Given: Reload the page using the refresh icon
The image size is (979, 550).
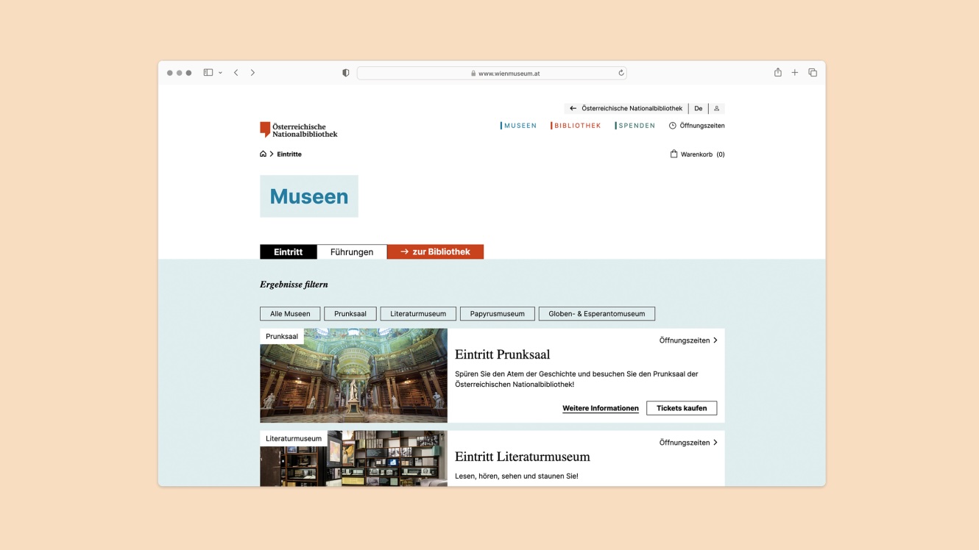Looking at the screenshot, I should (x=621, y=73).
